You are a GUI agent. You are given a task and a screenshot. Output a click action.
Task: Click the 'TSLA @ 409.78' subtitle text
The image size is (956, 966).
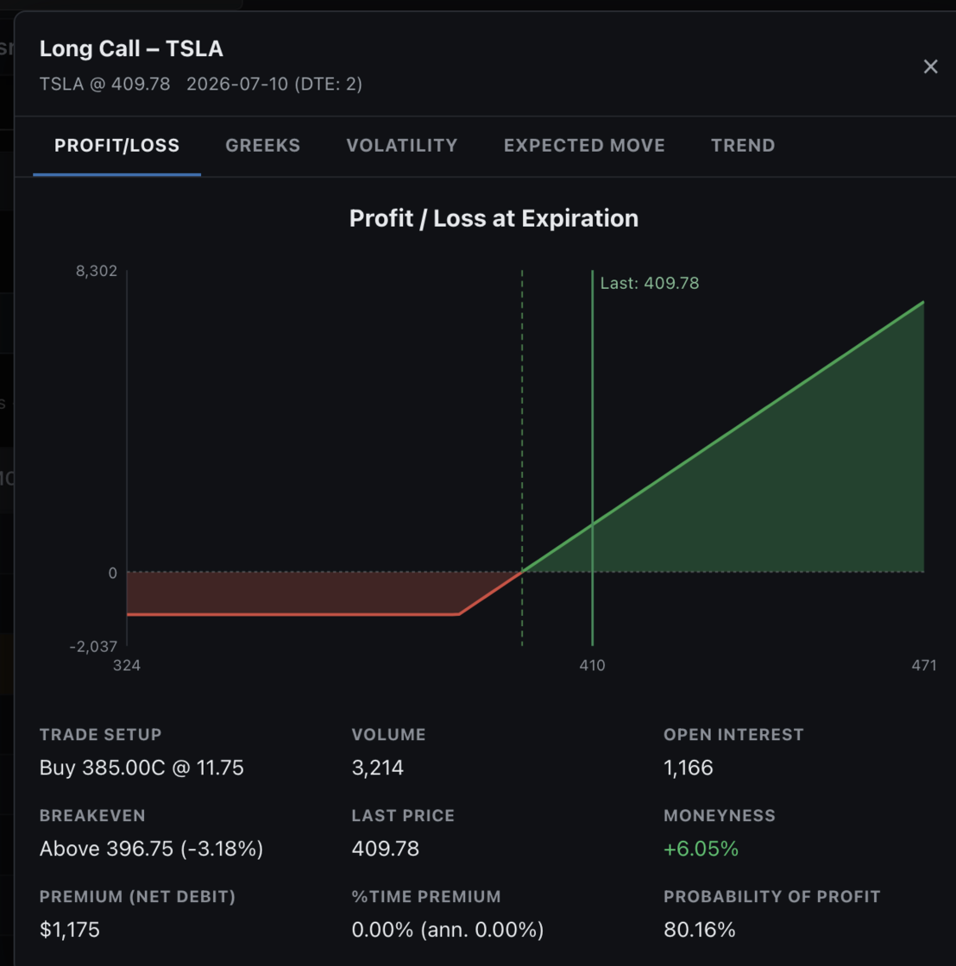coord(104,84)
